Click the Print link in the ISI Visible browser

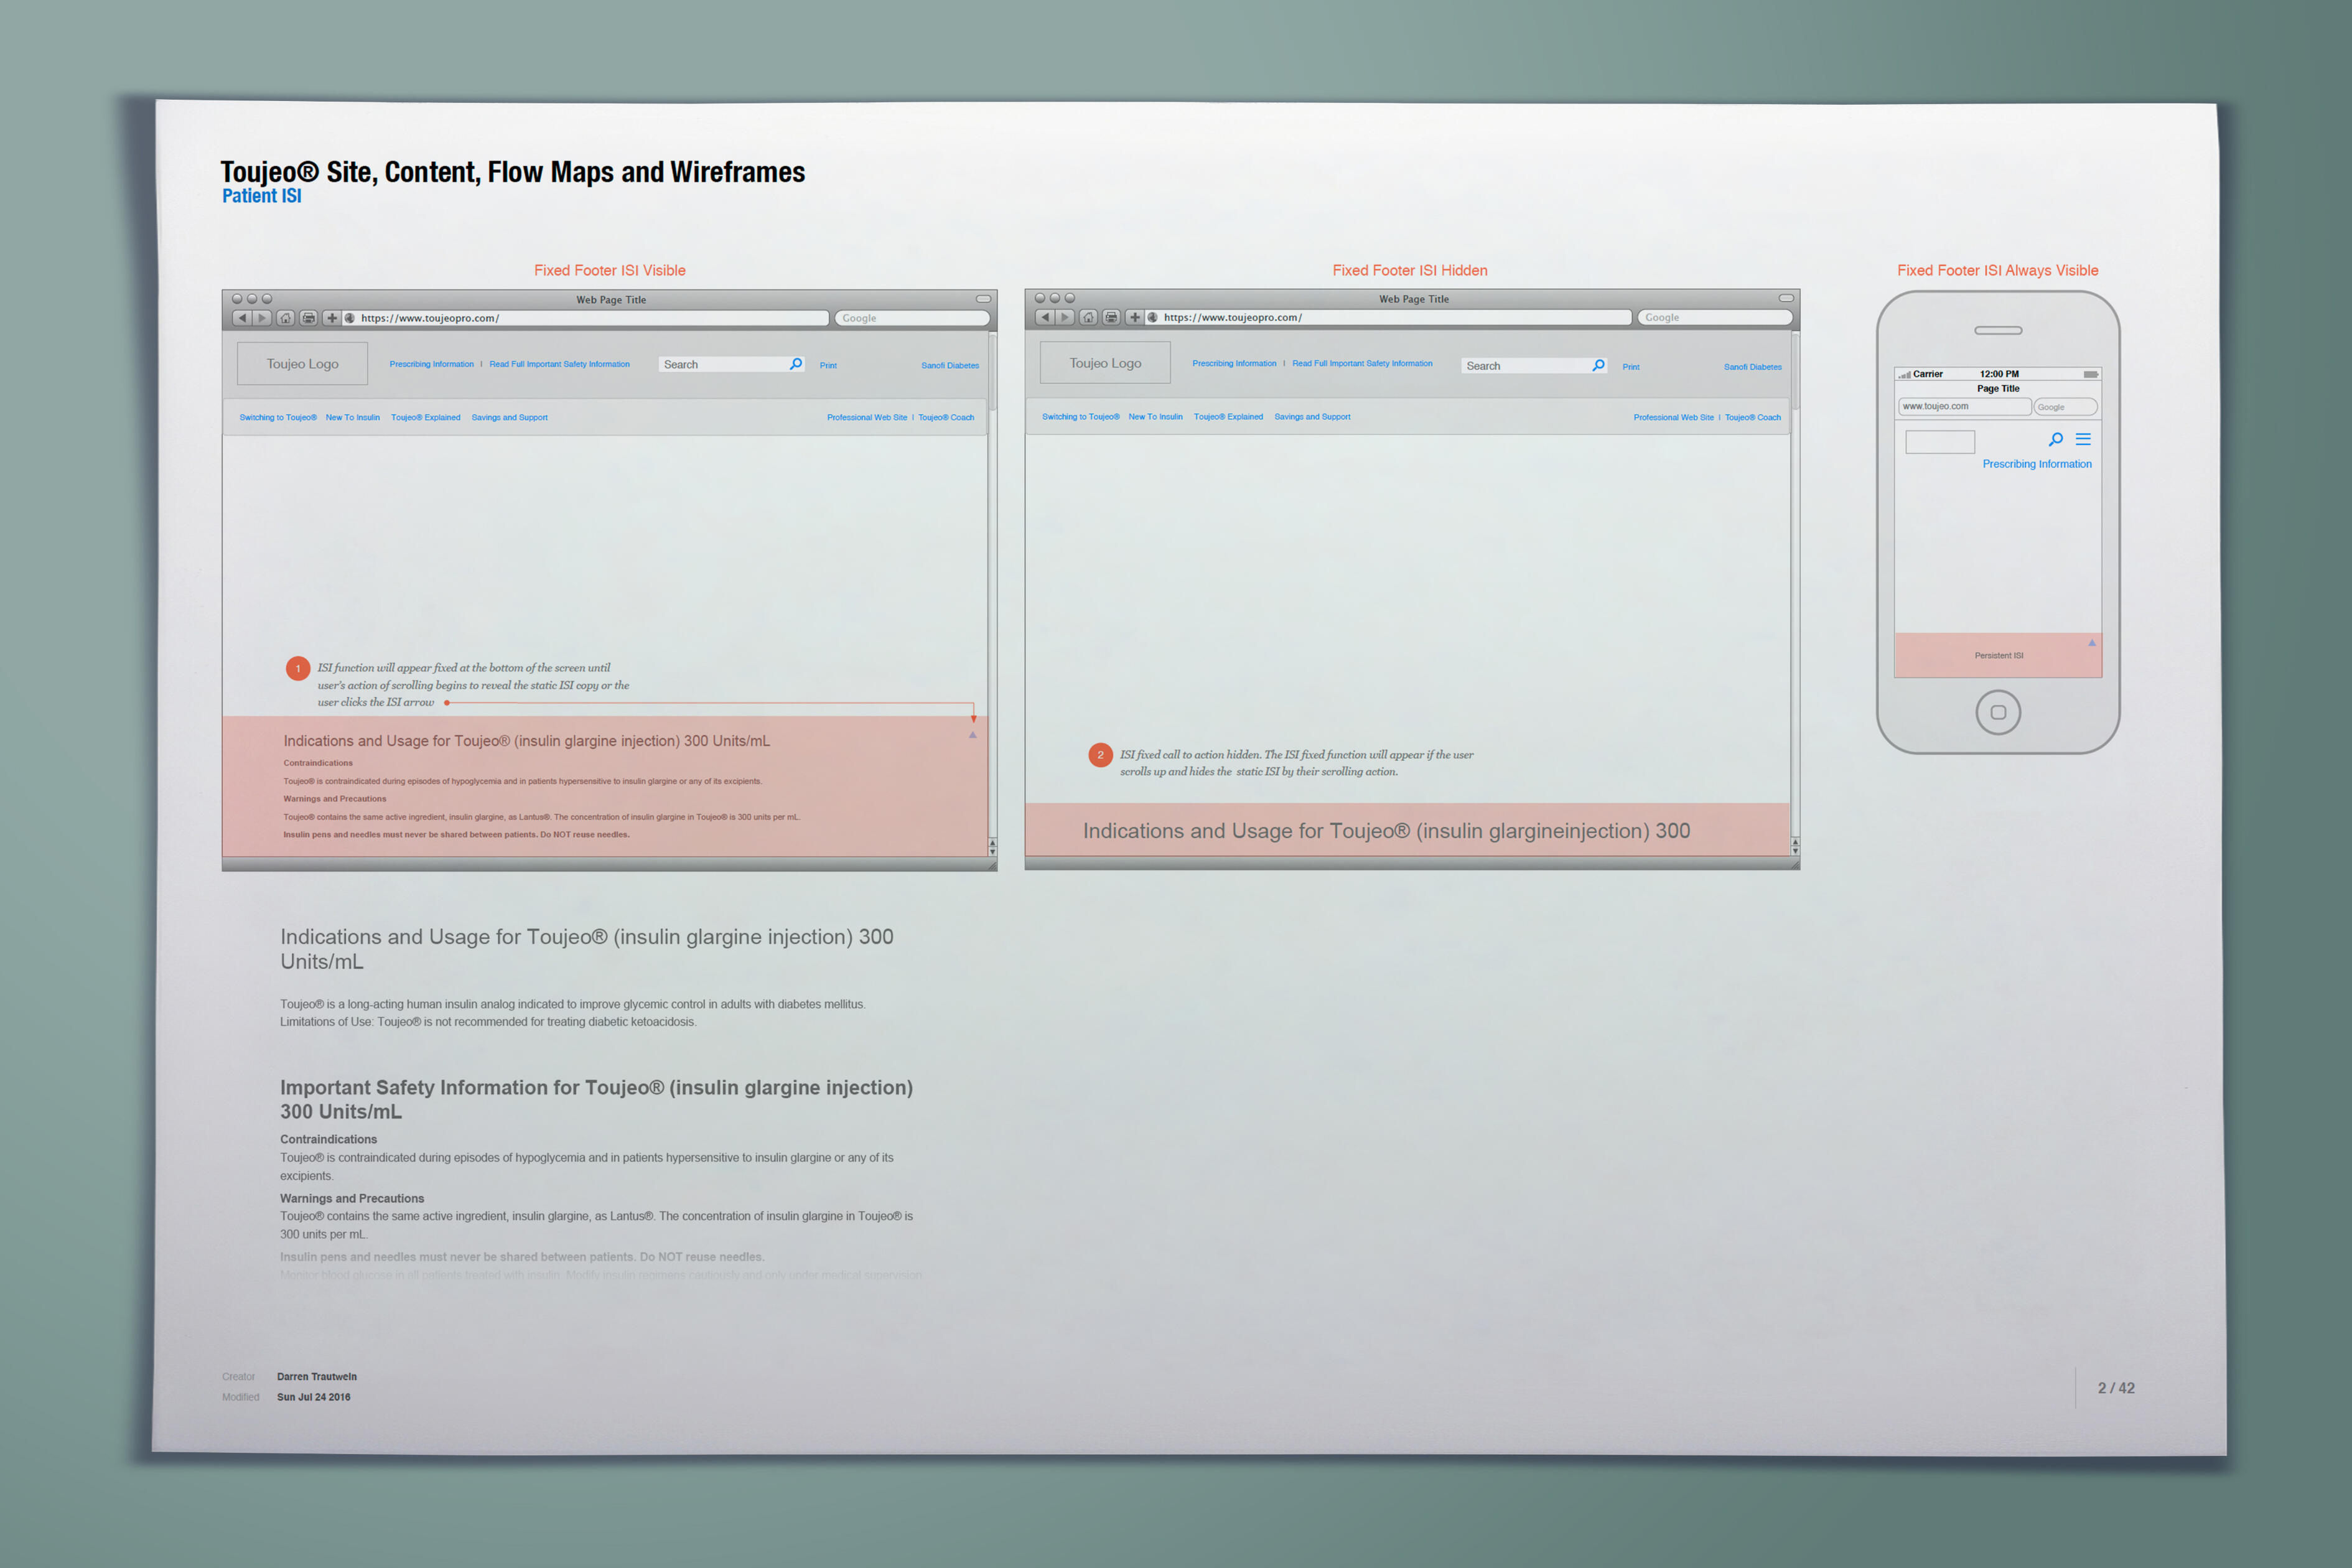click(x=828, y=366)
